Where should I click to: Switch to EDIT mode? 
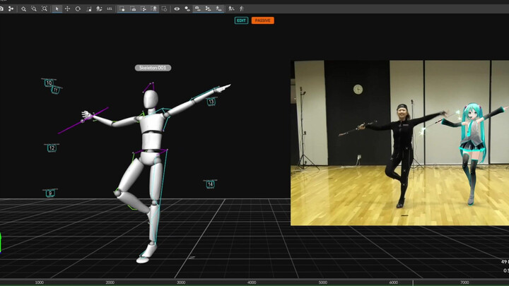click(x=241, y=20)
